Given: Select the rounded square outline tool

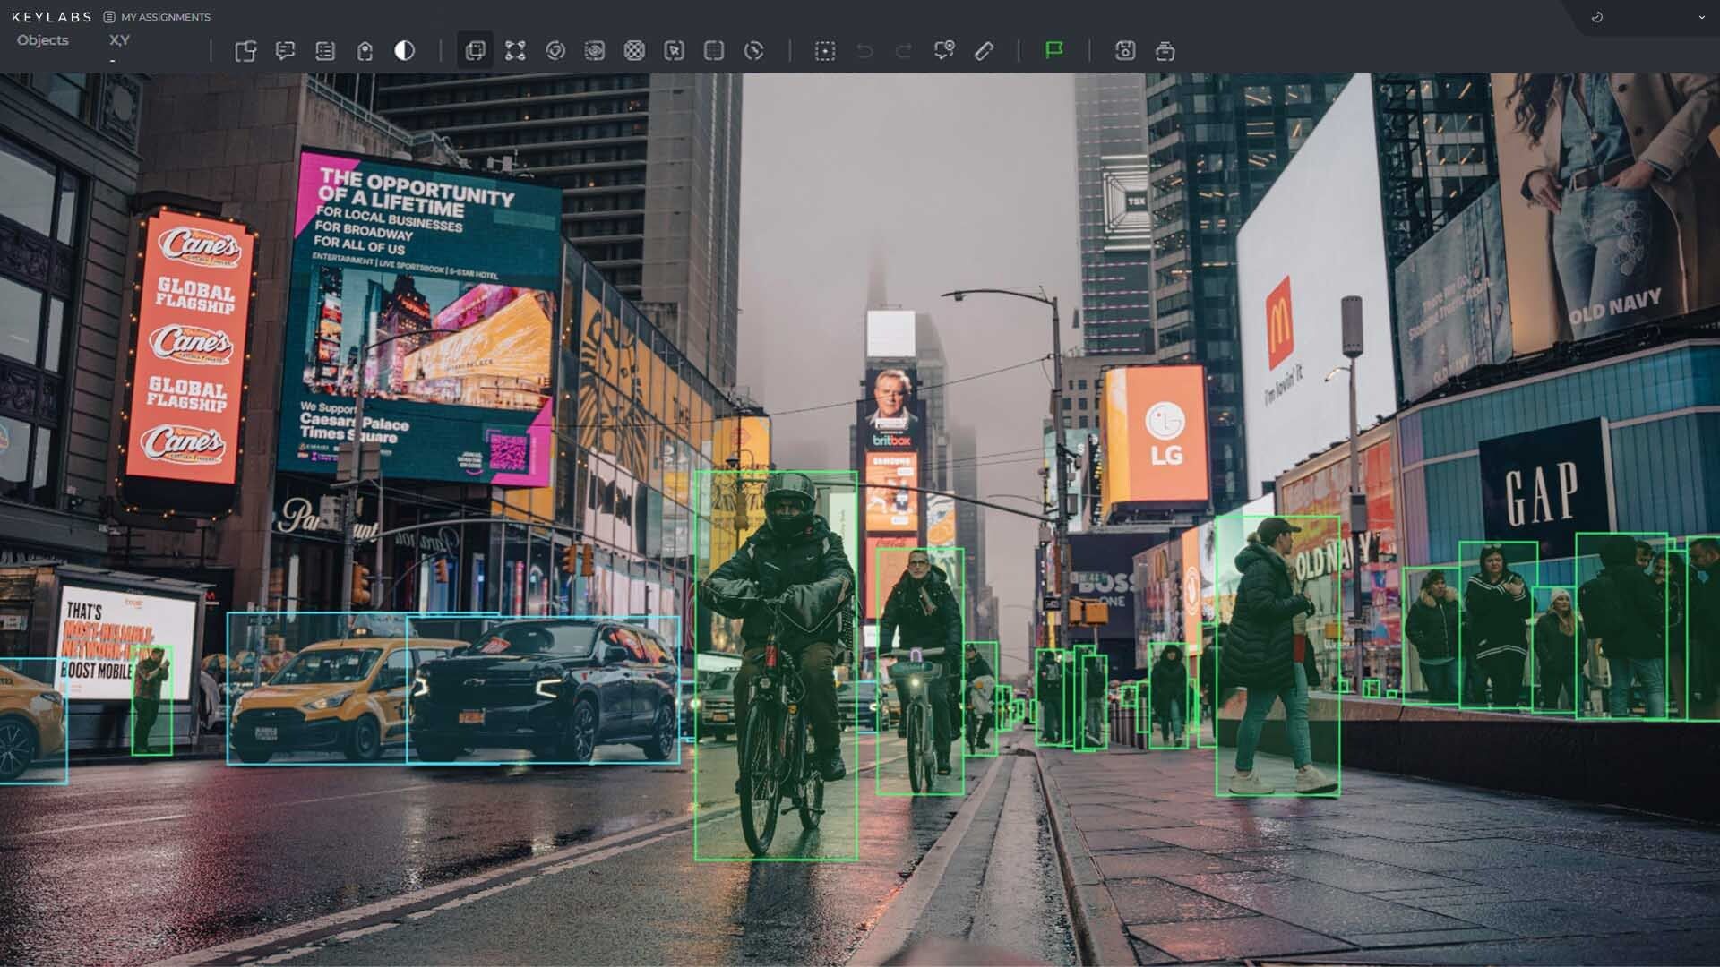Looking at the screenshot, I should (x=714, y=51).
